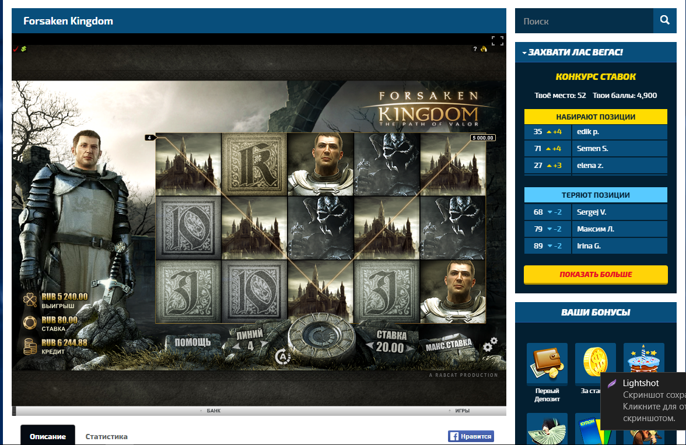The image size is (686, 445).
Task: Spin the reels with the stone wheel
Action: (322, 337)
